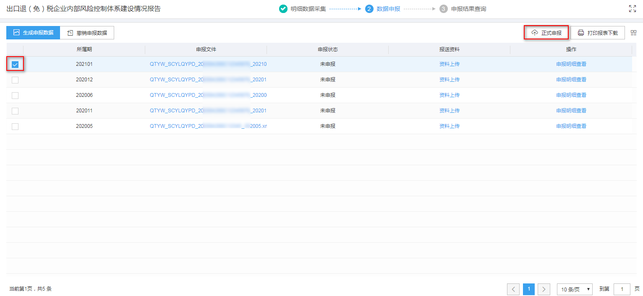Viewport: 643px width, 296px height.
Task: Click 打印报表下载 button
Action: pyautogui.click(x=598, y=33)
